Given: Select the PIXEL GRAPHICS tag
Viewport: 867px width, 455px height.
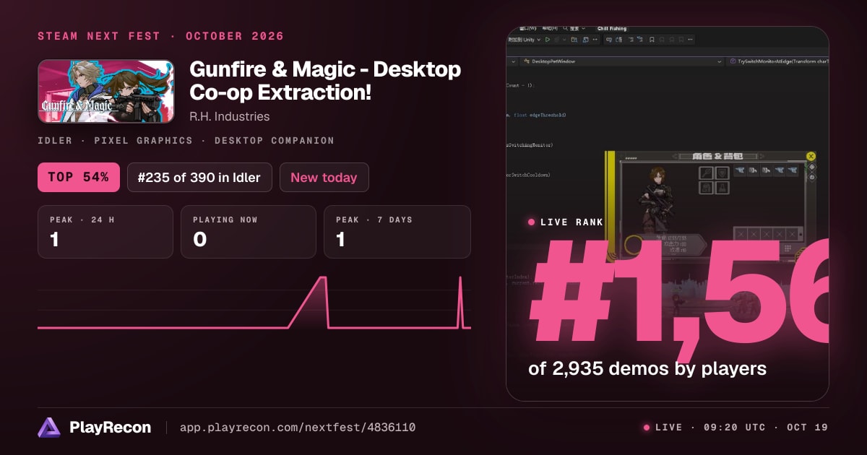Looking at the screenshot, I should 143,141.
